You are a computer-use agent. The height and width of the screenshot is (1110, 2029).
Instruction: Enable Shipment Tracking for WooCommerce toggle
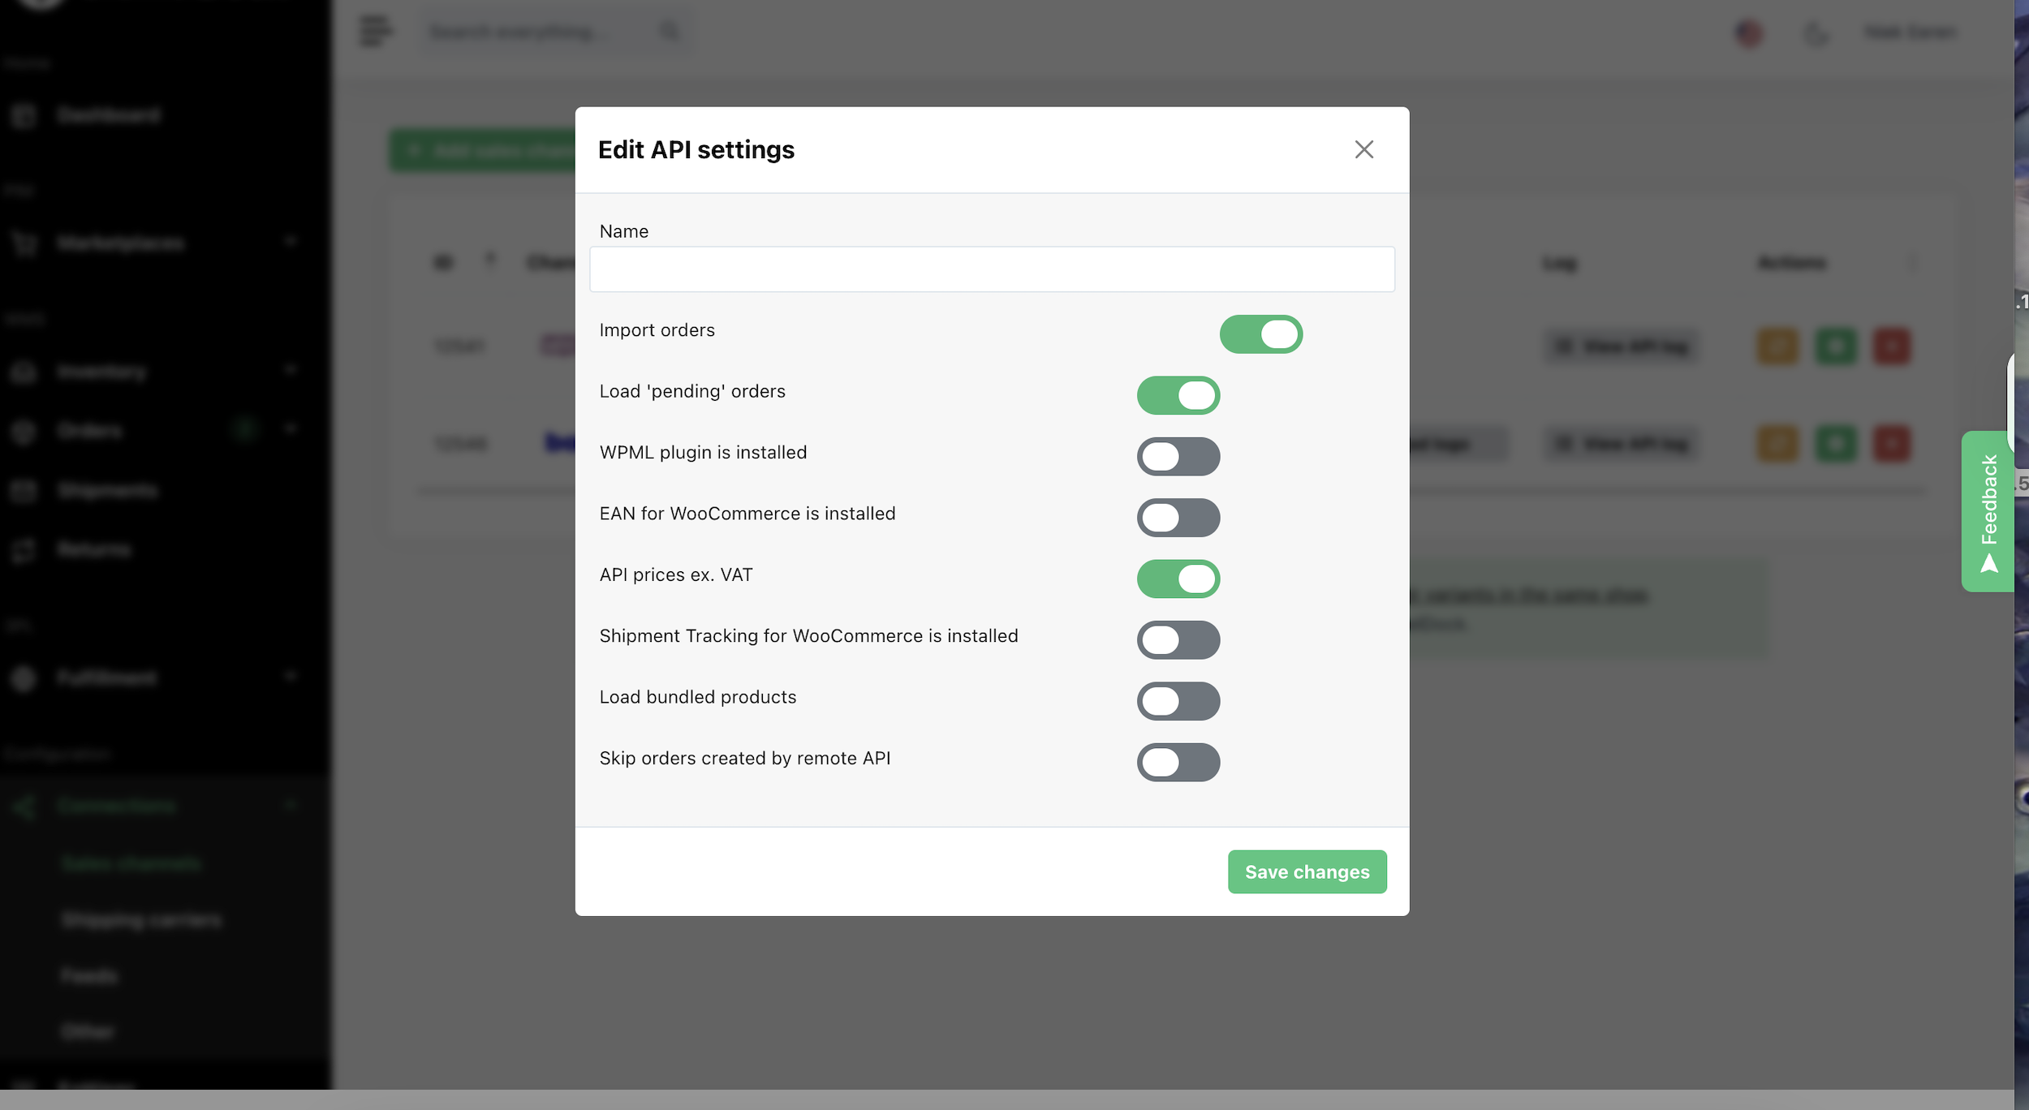1178,640
